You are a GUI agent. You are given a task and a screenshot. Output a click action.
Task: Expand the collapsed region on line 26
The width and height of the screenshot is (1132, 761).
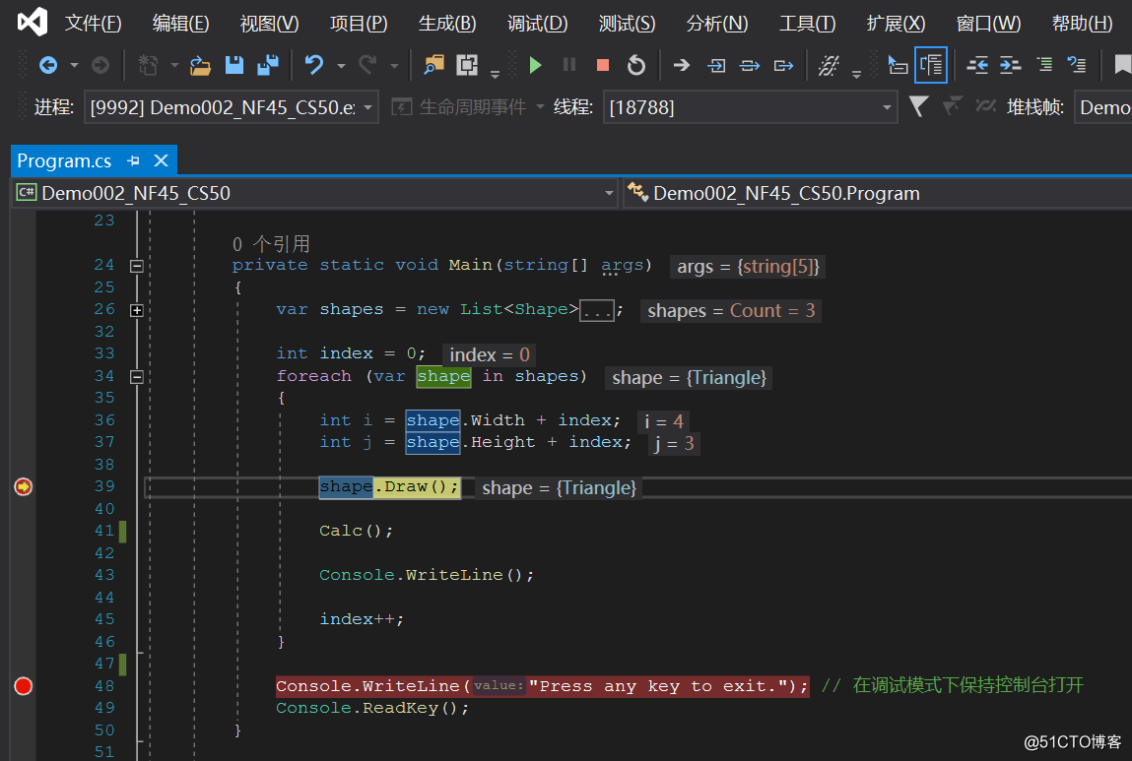(x=136, y=310)
